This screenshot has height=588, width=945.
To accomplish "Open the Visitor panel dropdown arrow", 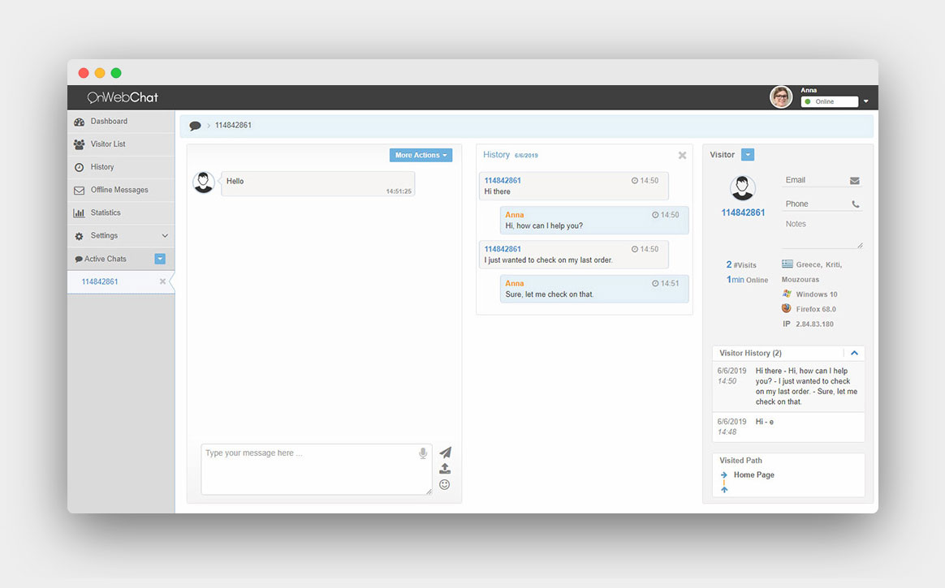I will pyautogui.click(x=747, y=154).
